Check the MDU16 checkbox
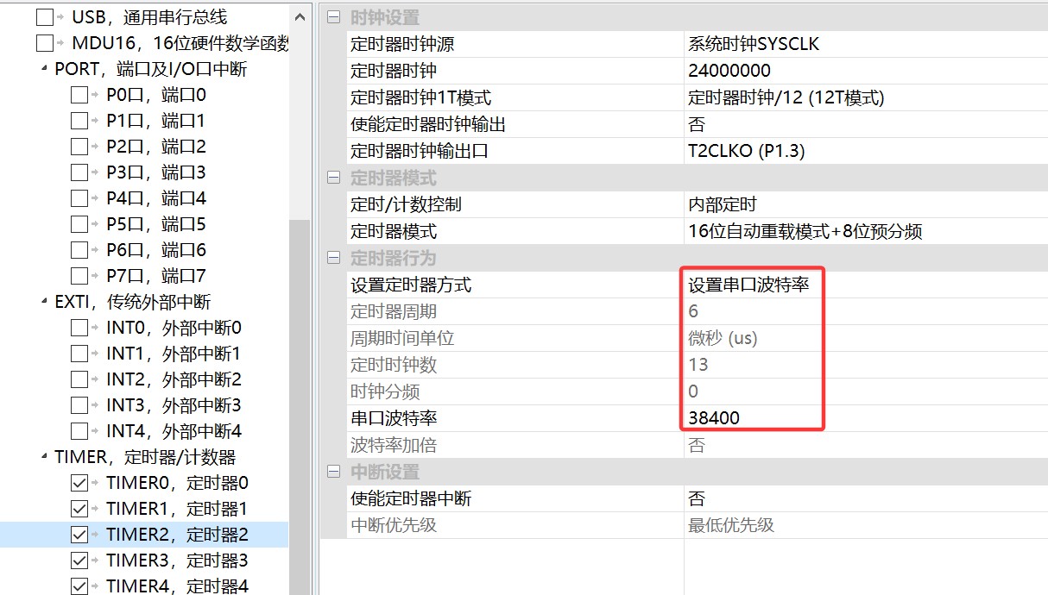 click(45, 43)
